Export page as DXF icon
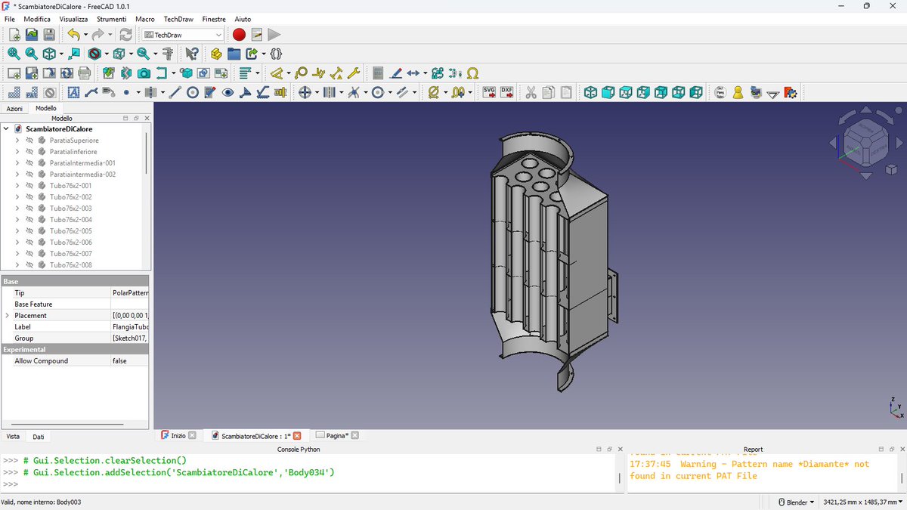This screenshot has height=510, width=907. [506, 92]
